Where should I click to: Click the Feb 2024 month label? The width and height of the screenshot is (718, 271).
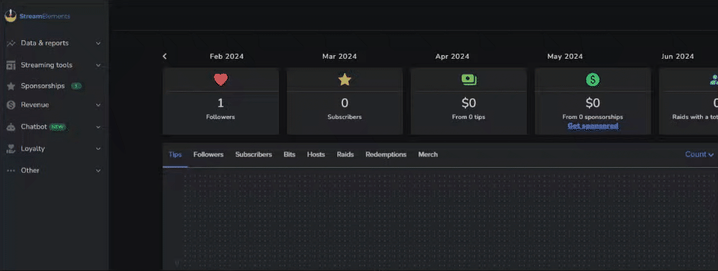coord(227,57)
